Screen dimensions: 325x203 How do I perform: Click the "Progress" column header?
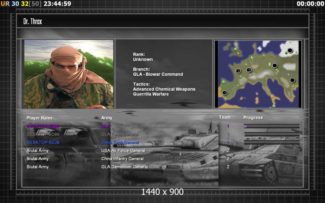point(253,118)
